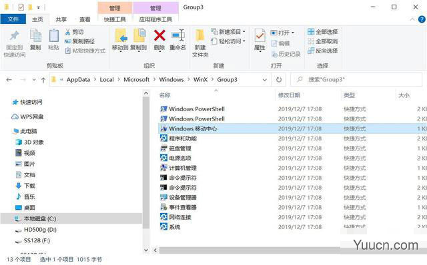Open the Copy to (复制到) menu
427x265 pixels.
click(139, 40)
